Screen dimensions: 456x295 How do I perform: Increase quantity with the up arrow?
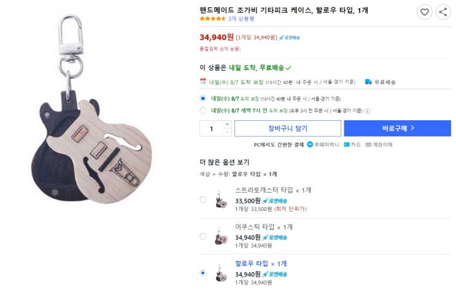227,125
